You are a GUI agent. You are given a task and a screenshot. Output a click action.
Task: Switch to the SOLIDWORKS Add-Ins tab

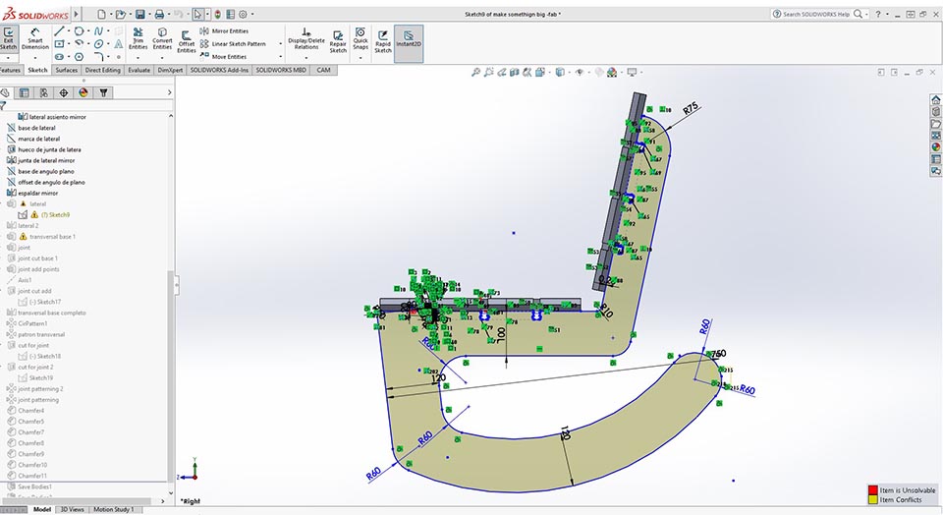click(219, 70)
